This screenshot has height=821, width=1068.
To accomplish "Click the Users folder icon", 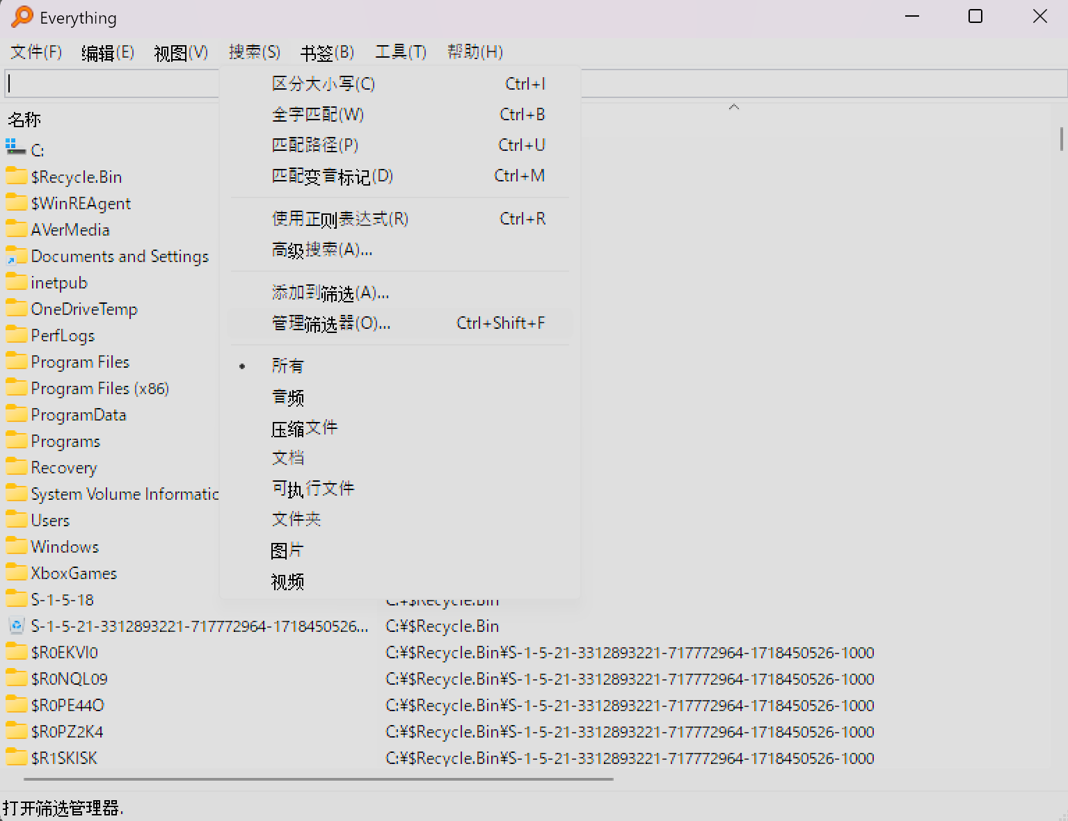I will click(16, 519).
